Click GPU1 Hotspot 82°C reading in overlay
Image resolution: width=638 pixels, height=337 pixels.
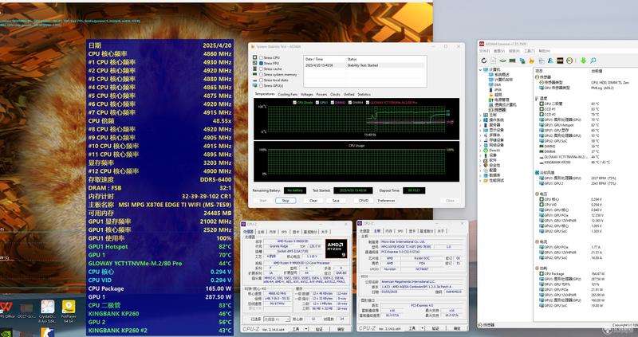pyautogui.click(x=160, y=247)
